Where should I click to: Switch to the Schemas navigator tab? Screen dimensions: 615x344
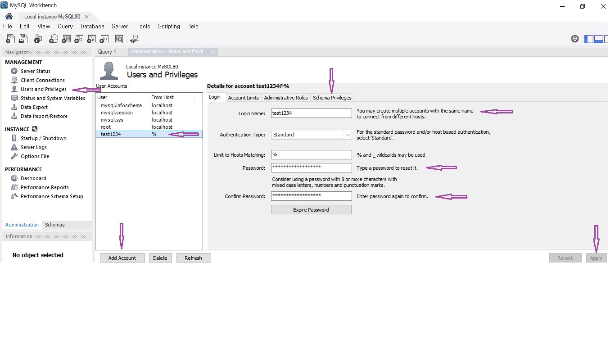tap(55, 225)
